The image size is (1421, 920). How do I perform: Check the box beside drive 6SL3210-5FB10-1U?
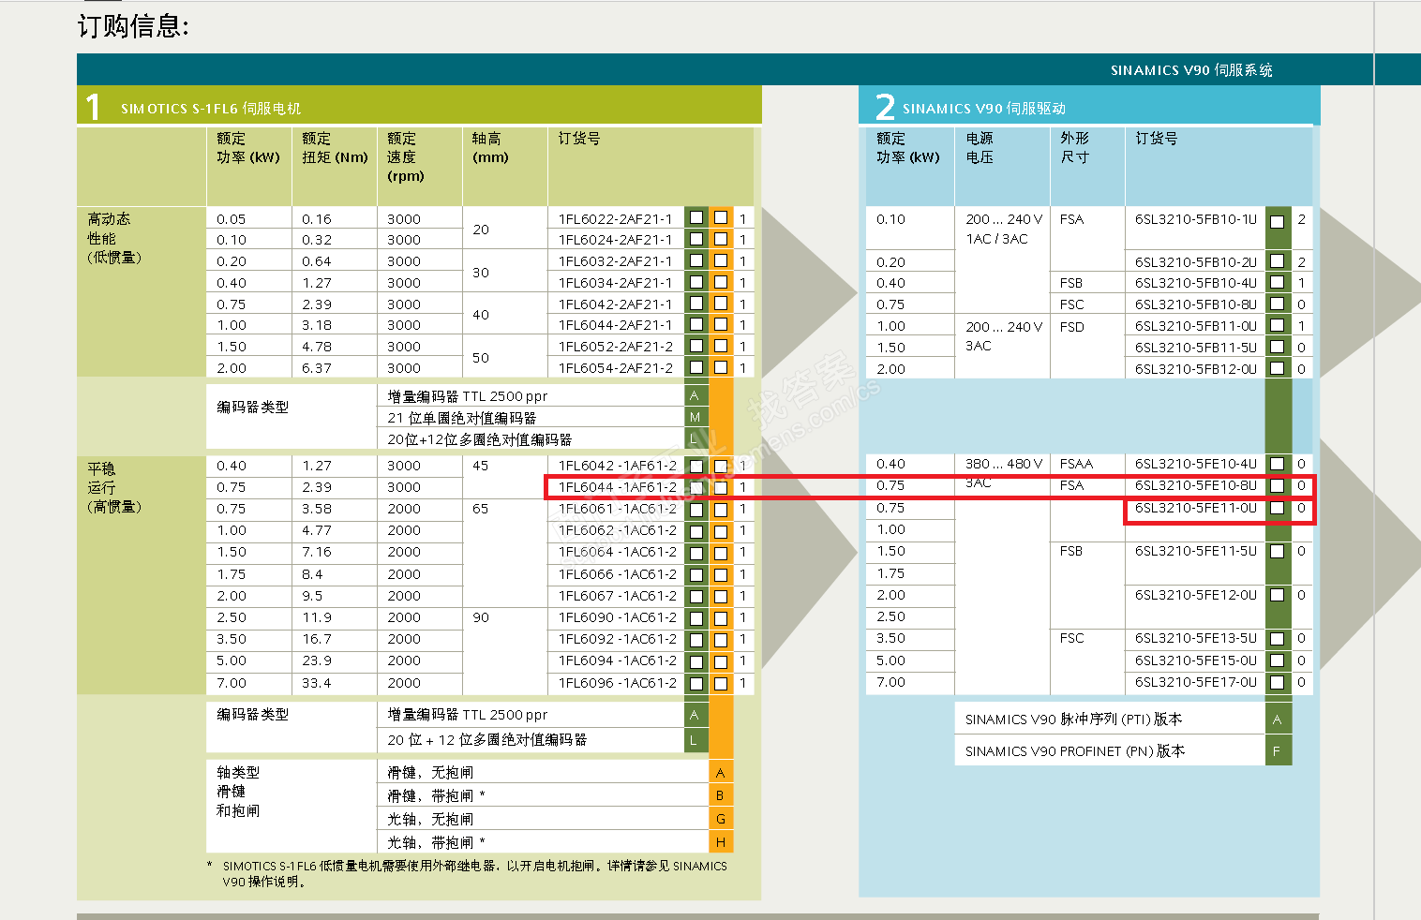point(1277,221)
